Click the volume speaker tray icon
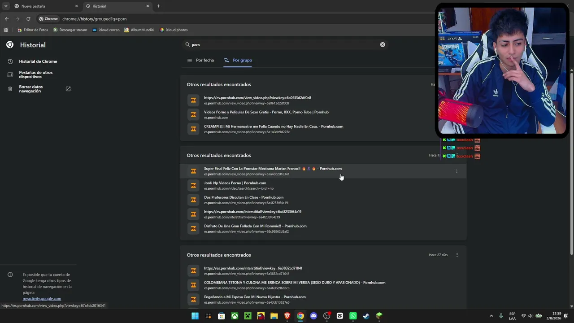 pyautogui.click(x=531, y=316)
